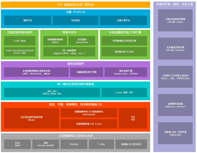The height and width of the screenshot is (153, 197).
Task: Open the AliOS Cube tool block
Action: click(x=175, y=20)
